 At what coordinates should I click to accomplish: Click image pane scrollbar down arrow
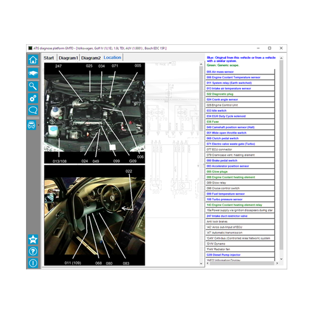click(x=201, y=263)
